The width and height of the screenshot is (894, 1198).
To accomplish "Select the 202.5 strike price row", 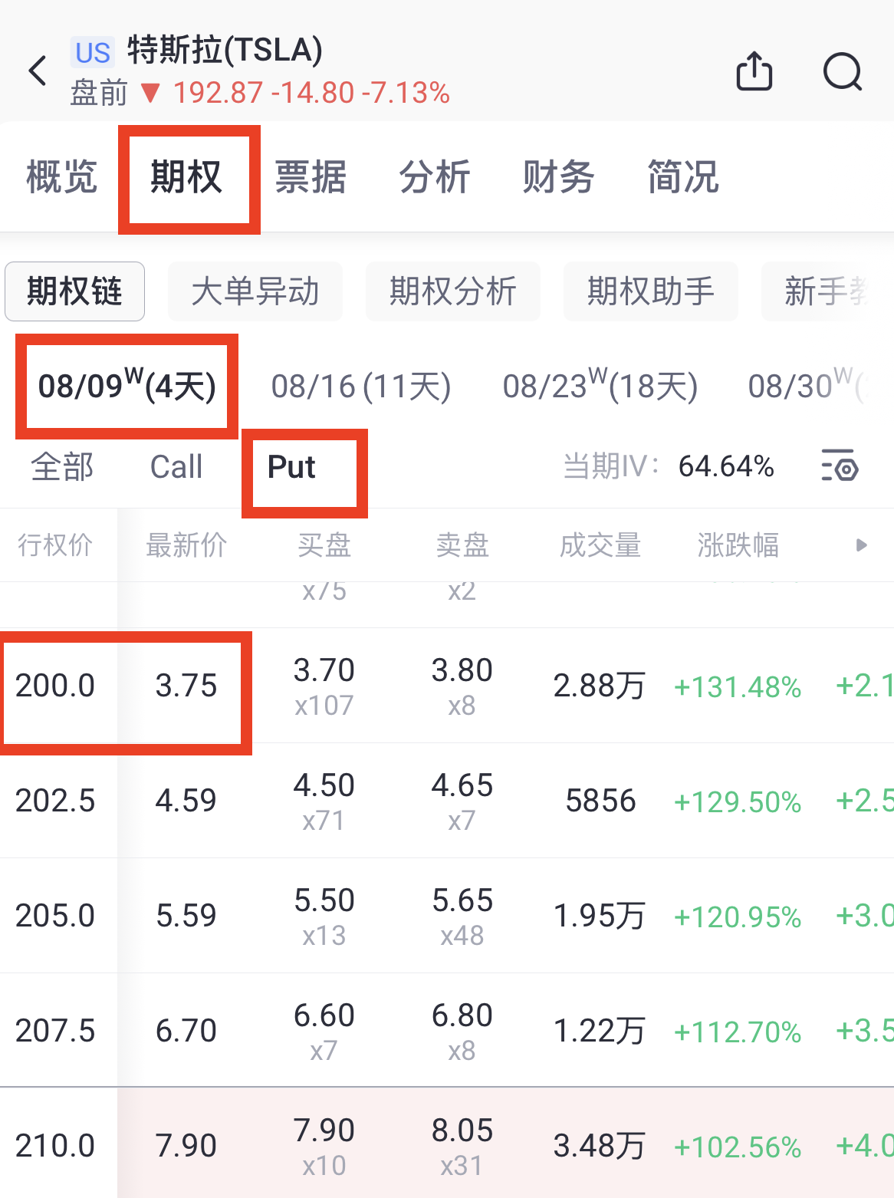I will [x=447, y=801].
